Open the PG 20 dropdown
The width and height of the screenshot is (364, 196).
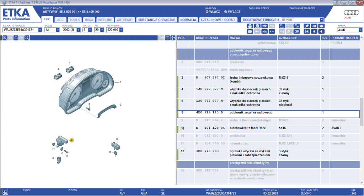[102, 30]
